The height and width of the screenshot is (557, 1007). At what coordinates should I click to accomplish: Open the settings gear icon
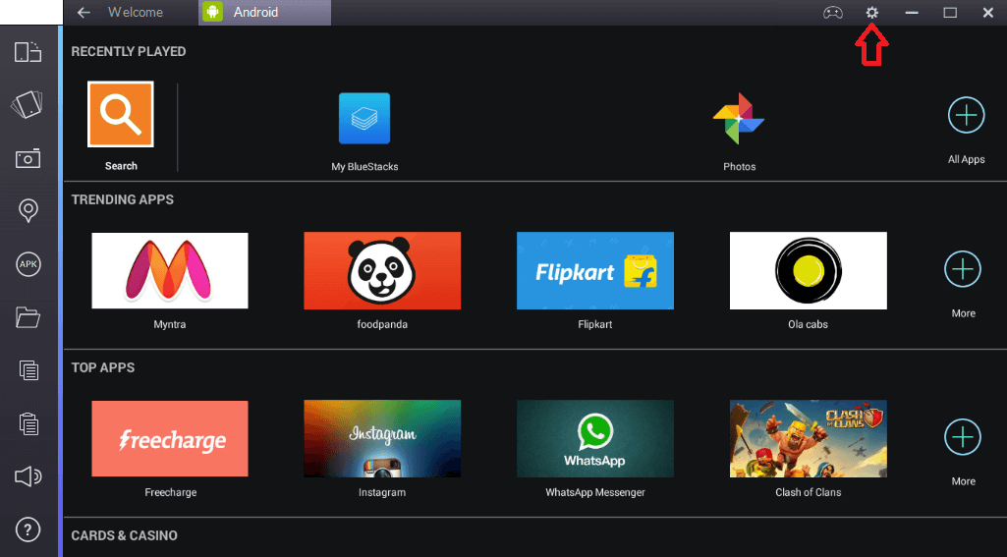(x=871, y=12)
